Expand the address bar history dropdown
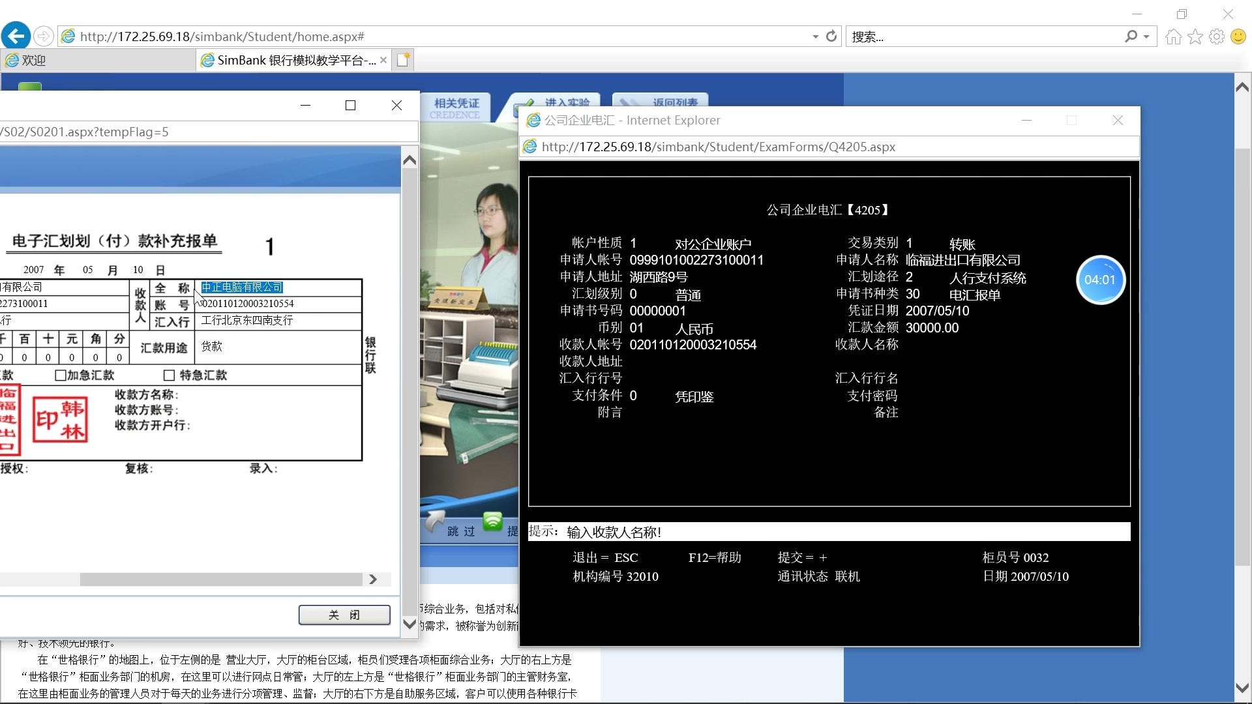This screenshot has width=1252, height=704. pyautogui.click(x=815, y=37)
